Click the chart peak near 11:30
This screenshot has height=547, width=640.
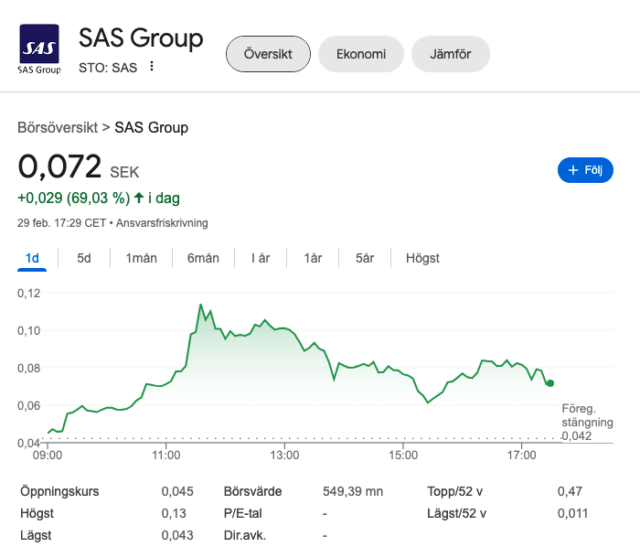point(200,305)
